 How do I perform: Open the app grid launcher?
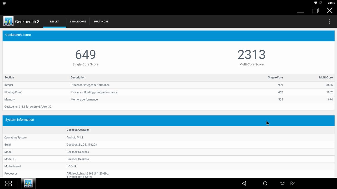pos(8,183)
